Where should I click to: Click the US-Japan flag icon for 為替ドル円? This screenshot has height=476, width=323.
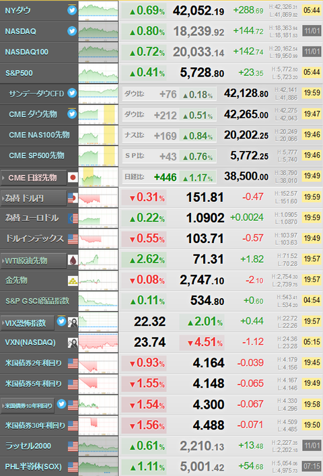(73, 198)
